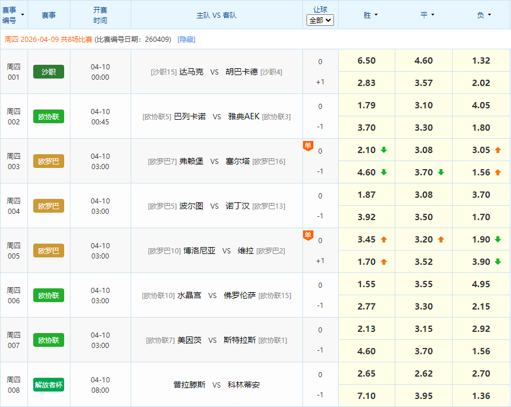This screenshot has height=407, width=511.
Task: Click orange up arrow beside 1.56 in match 003
Action: 498,172
